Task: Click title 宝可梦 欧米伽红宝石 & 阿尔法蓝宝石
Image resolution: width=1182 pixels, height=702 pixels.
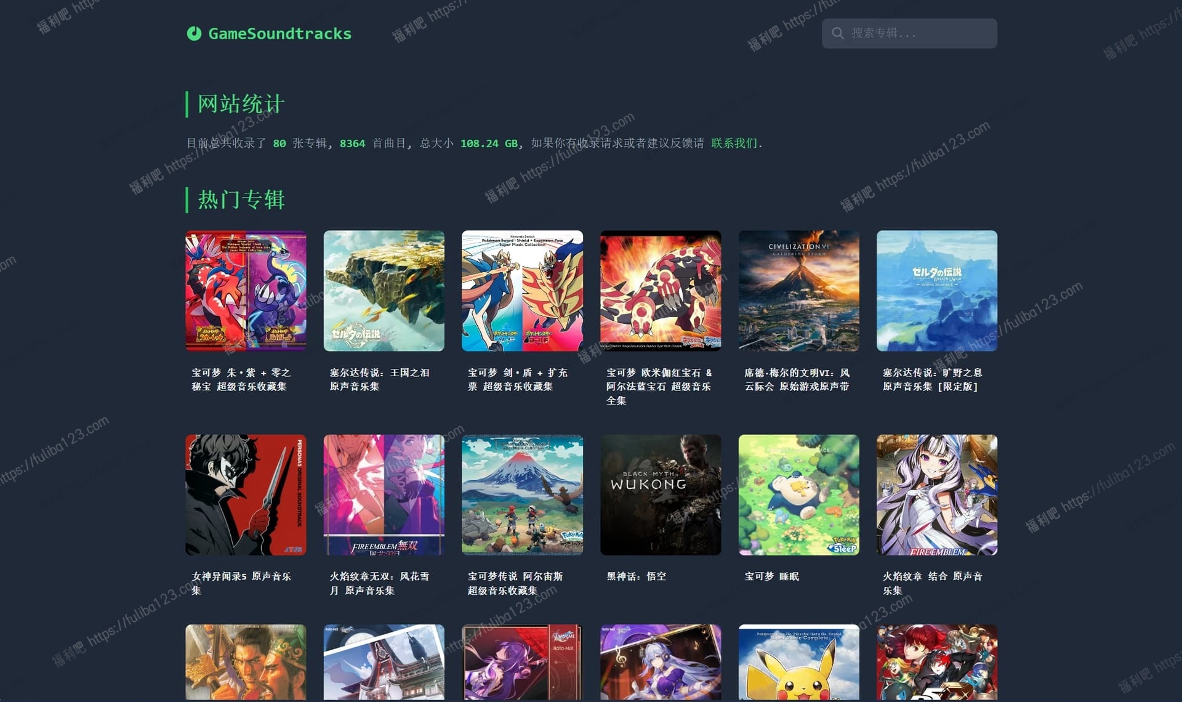Action: pyautogui.click(x=659, y=386)
